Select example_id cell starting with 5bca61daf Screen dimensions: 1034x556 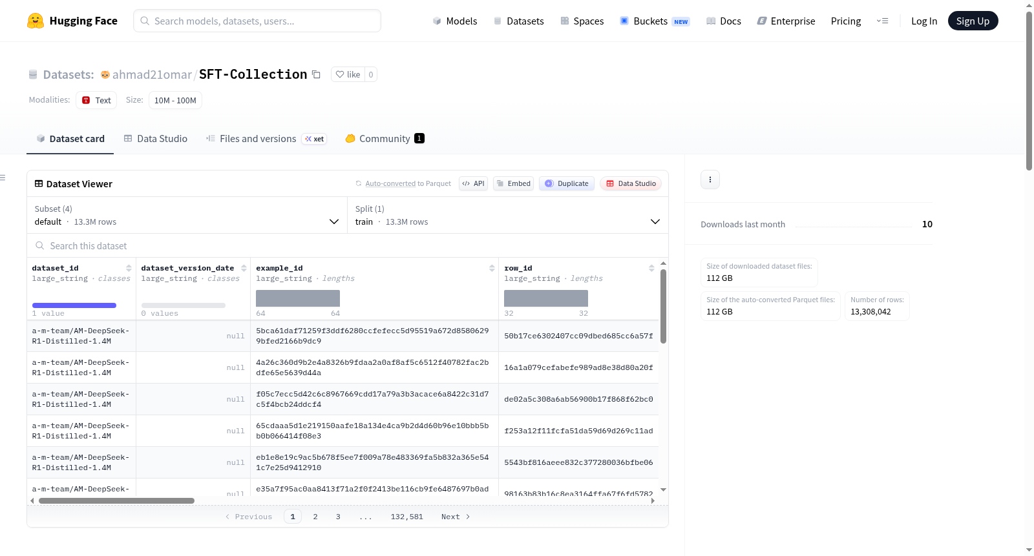pyautogui.click(x=375, y=336)
